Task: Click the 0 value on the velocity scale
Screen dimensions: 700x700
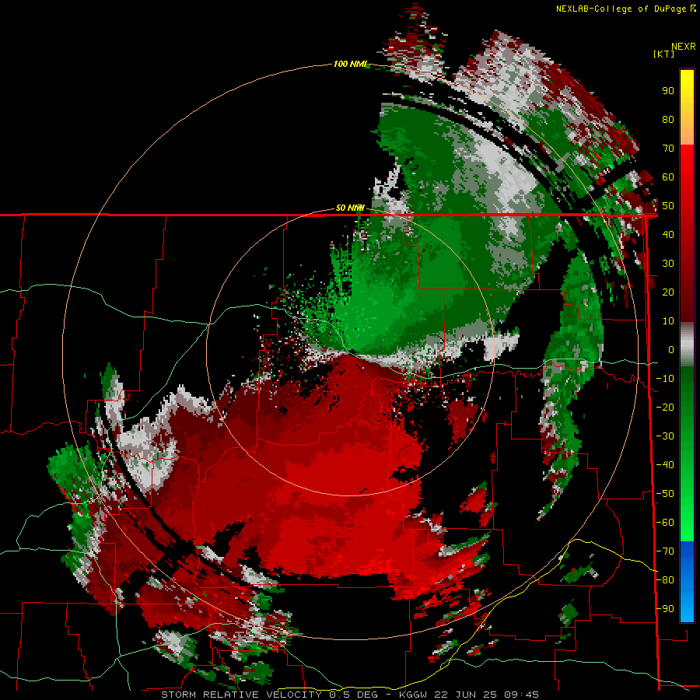Action: [x=671, y=349]
